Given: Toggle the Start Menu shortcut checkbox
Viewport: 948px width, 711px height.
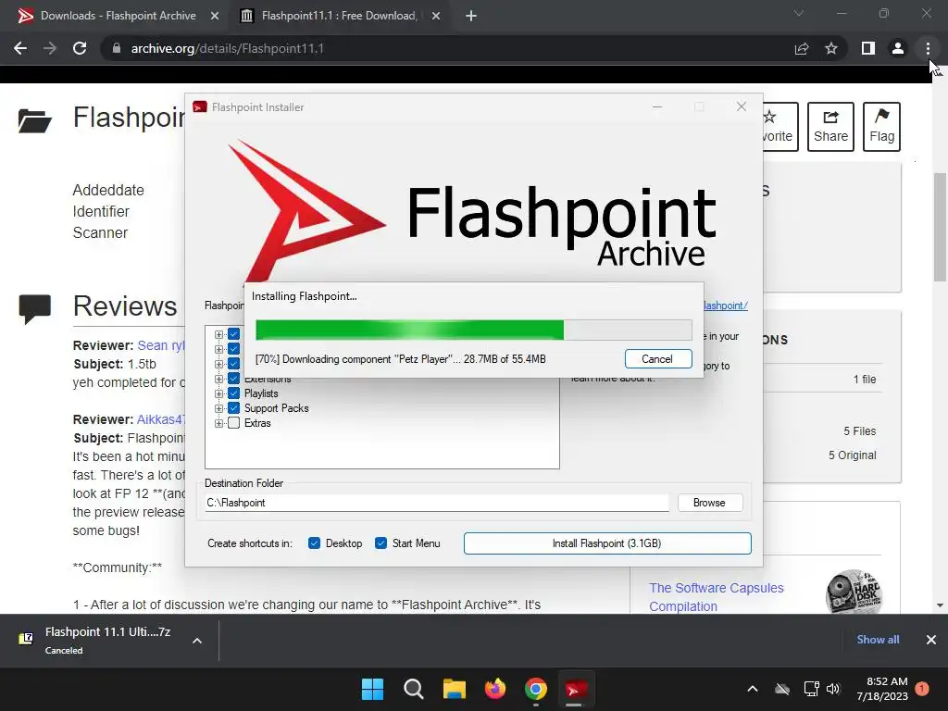Looking at the screenshot, I should pos(380,543).
